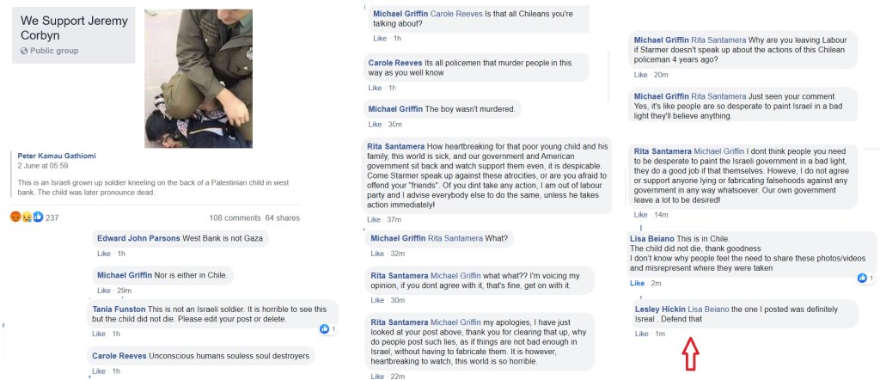This screenshot has width=880, height=380.
Task: Open Lesley Hickin's profile name
Action: [x=660, y=308]
